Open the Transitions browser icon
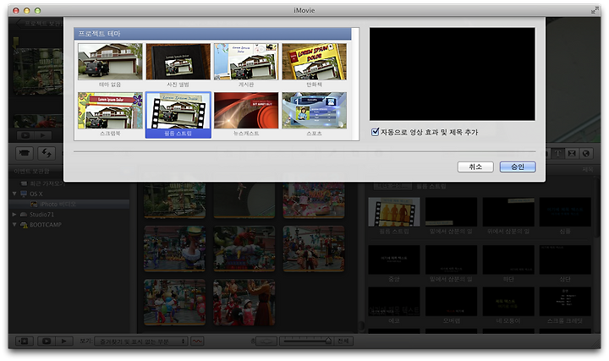 click(572, 153)
